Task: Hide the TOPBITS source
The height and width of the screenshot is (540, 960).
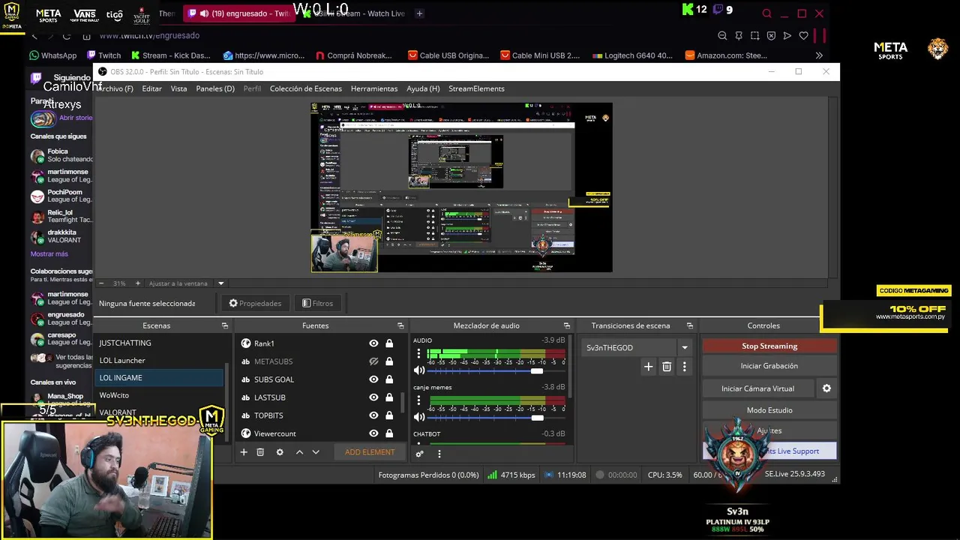Action: (373, 415)
